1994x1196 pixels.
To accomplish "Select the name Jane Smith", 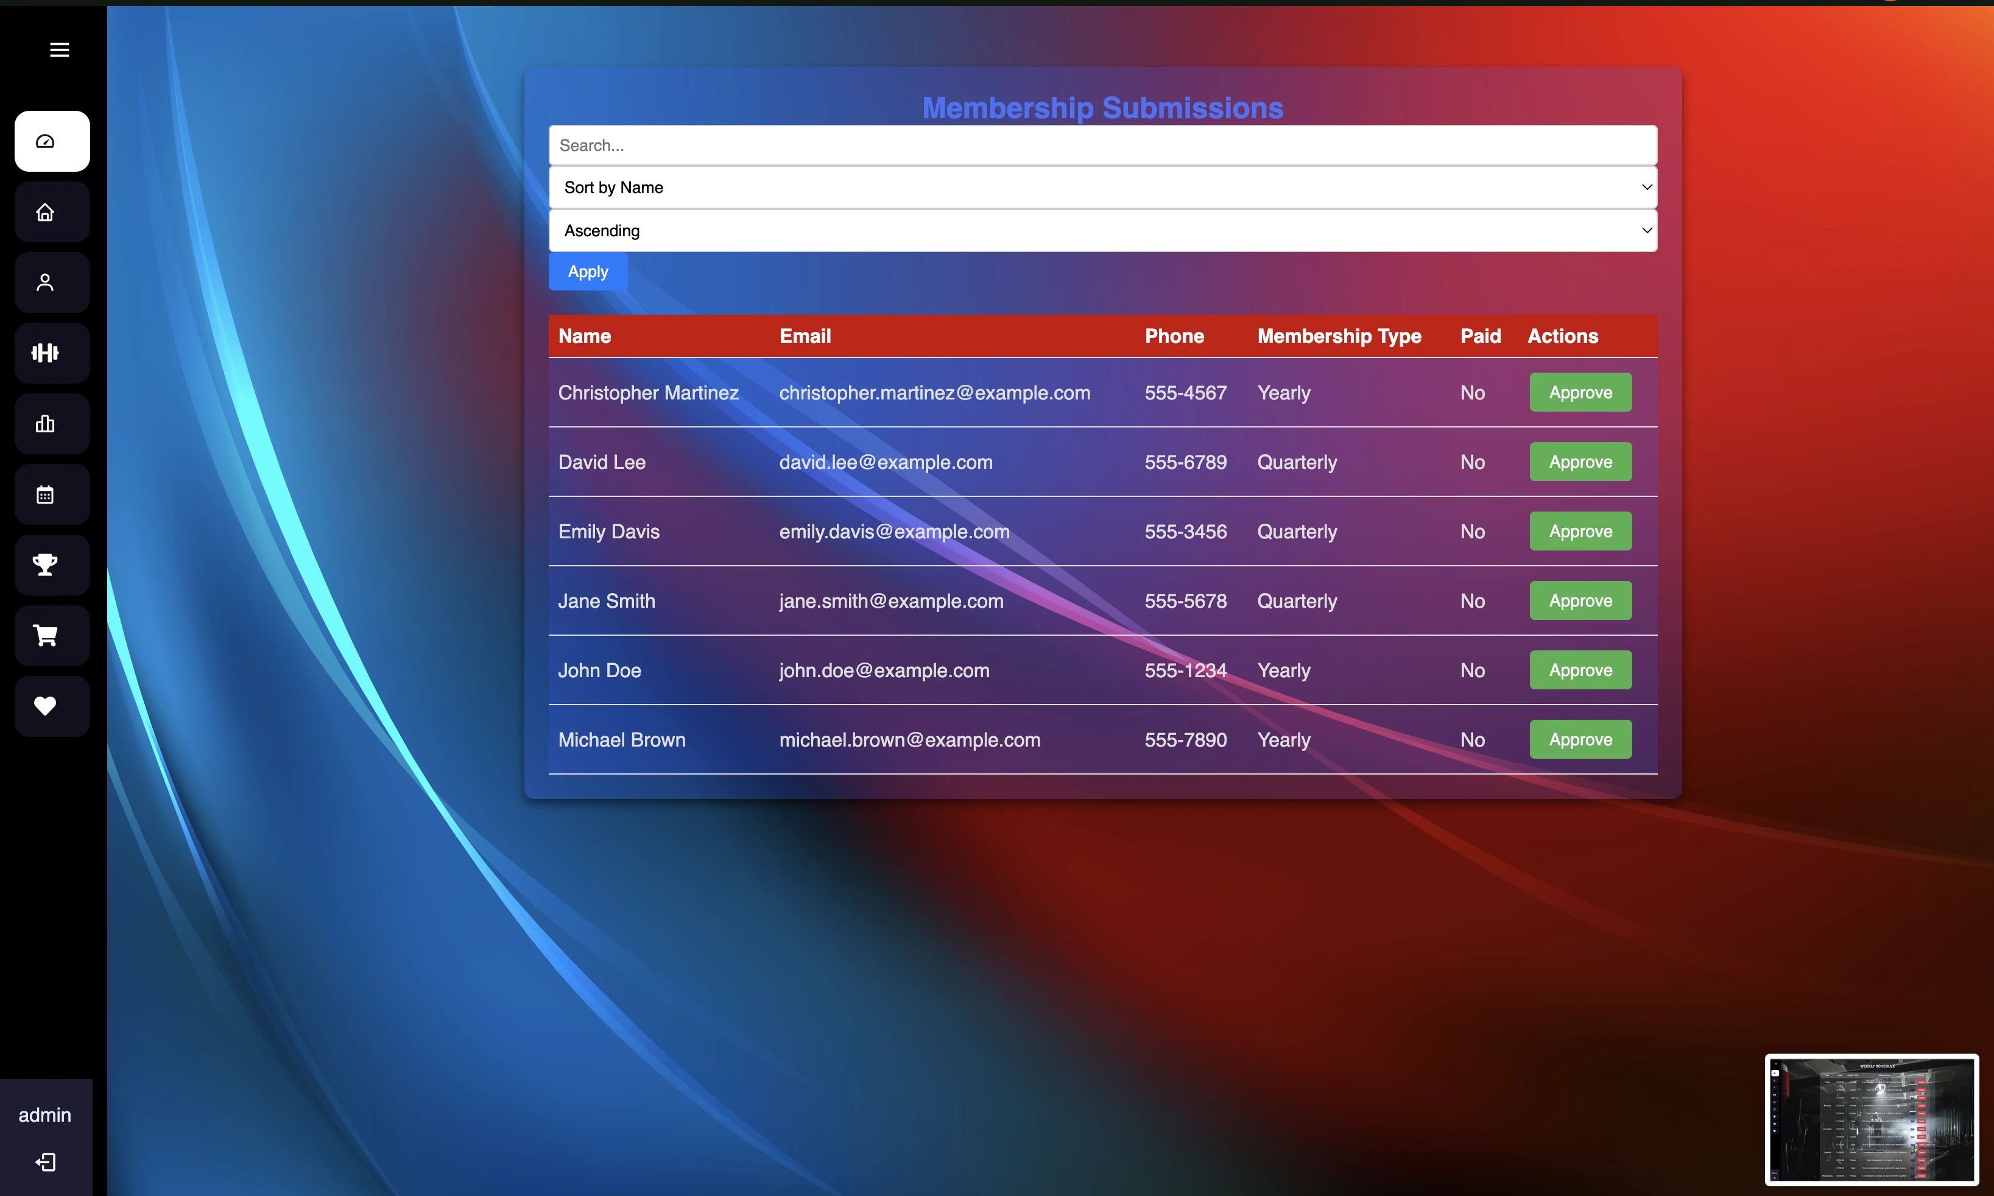I will pyautogui.click(x=606, y=600).
